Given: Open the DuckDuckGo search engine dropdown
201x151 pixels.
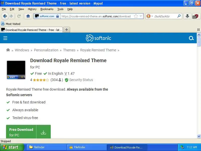Looking at the screenshot, I should click(149, 16).
